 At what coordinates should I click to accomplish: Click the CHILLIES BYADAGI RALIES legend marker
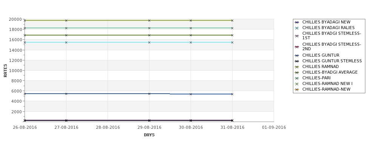297,28
